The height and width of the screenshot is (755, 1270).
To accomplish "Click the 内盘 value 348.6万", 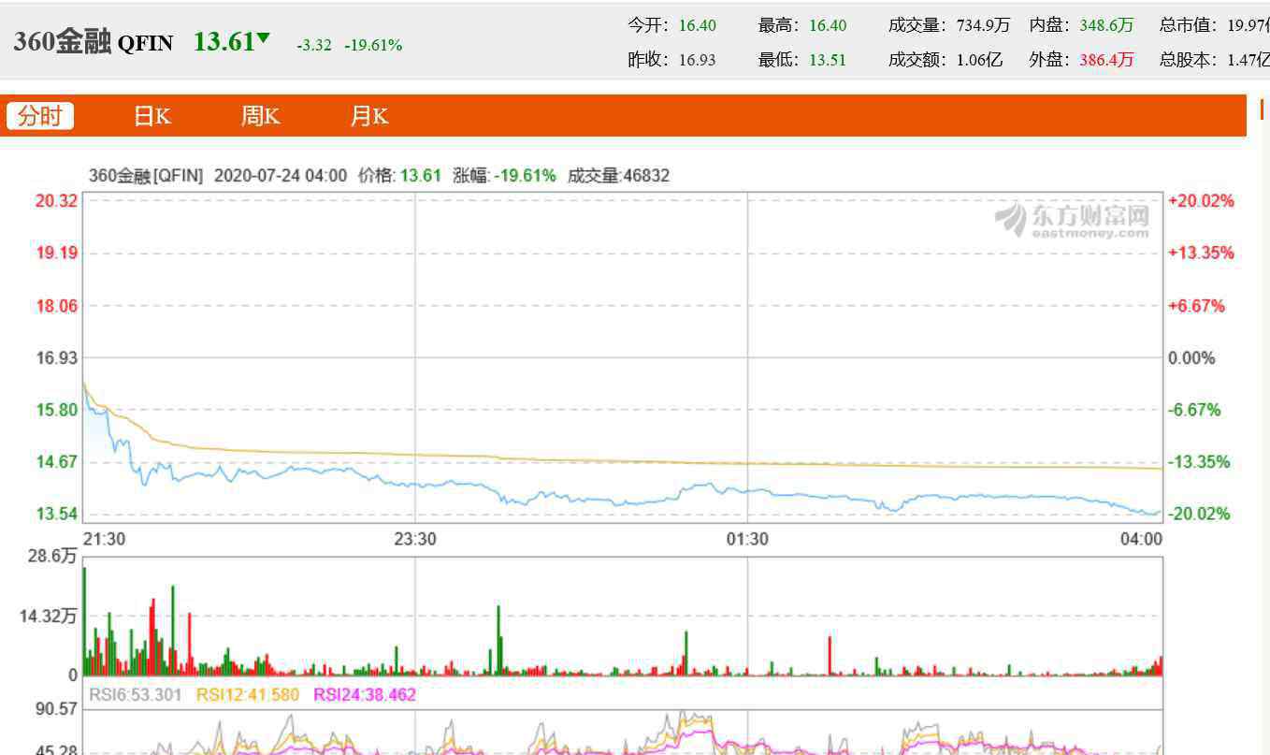I will (x=1106, y=25).
